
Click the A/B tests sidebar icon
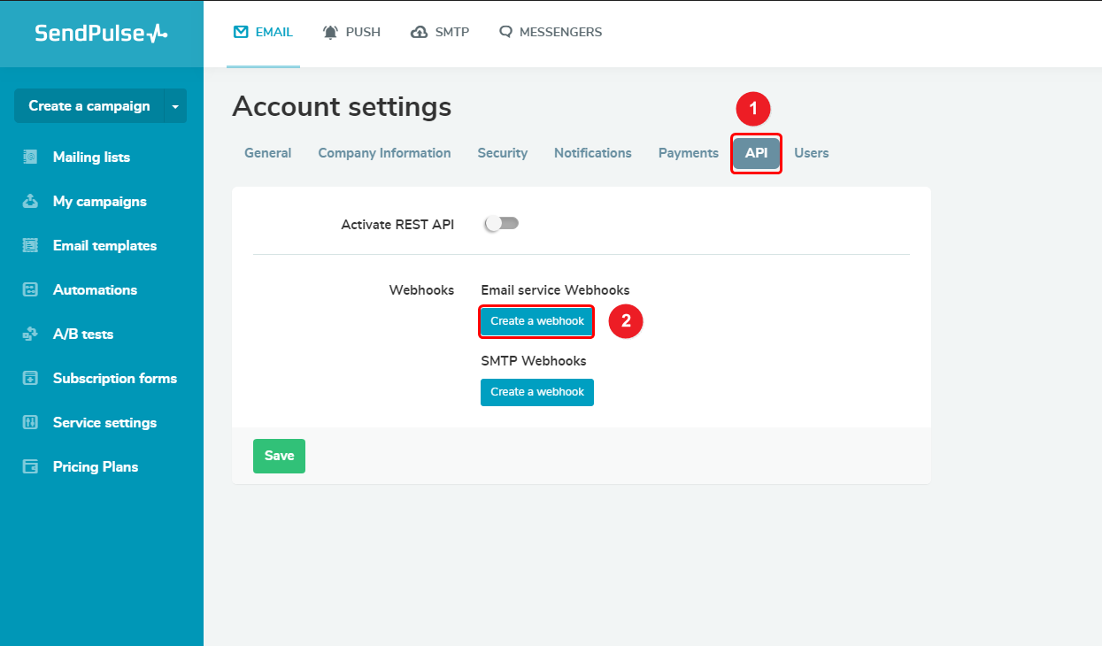(x=30, y=335)
